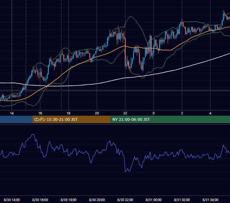Click the 20 hour label on price chart axis
The image size is (230, 203).
click(x=97, y=113)
